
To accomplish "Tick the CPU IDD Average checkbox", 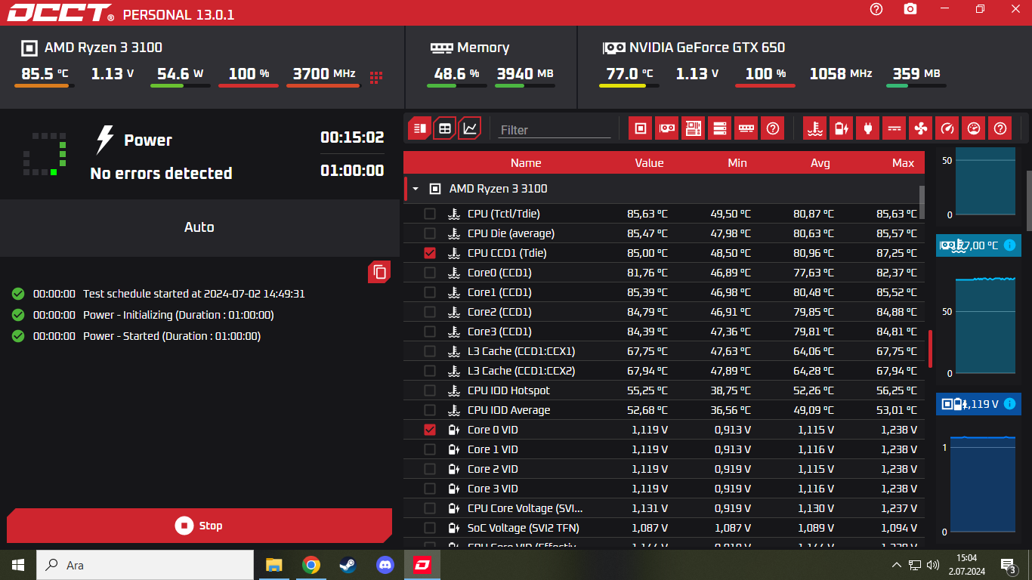I will coord(430,410).
